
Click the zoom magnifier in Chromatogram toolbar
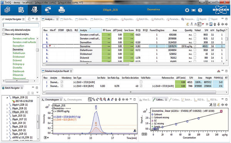coord(90,99)
